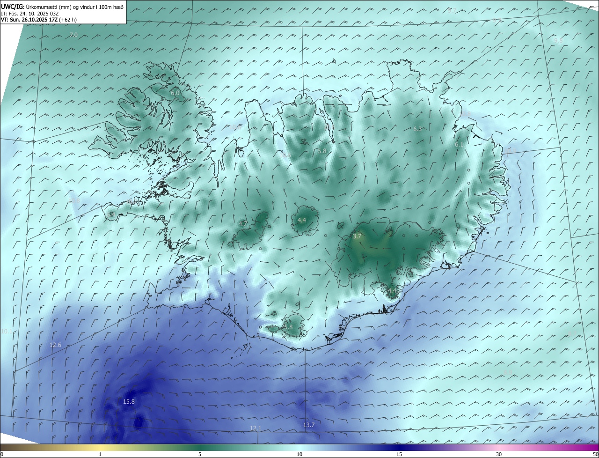The image size is (599, 458).
Task: Click the 6.0 value on the Westfjords
Action: tap(175, 93)
